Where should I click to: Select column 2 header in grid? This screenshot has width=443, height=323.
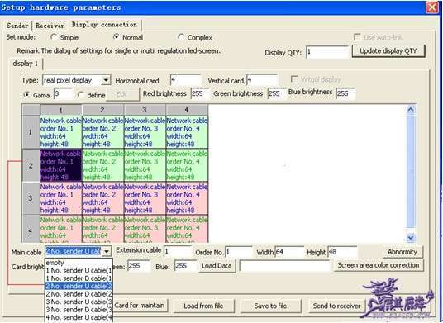[x=102, y=110]
